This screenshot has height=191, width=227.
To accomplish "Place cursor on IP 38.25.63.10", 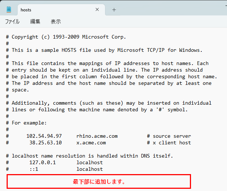I will point(46,143).
